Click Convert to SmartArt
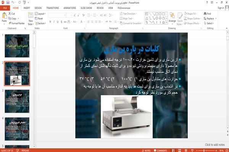229x152 pixels. pos(131,23)
